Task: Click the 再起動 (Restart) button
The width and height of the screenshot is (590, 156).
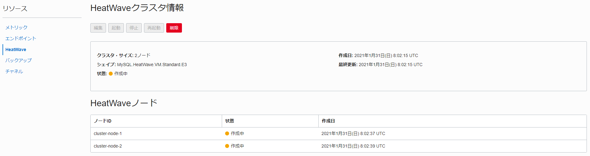Action: click(154, 28)
